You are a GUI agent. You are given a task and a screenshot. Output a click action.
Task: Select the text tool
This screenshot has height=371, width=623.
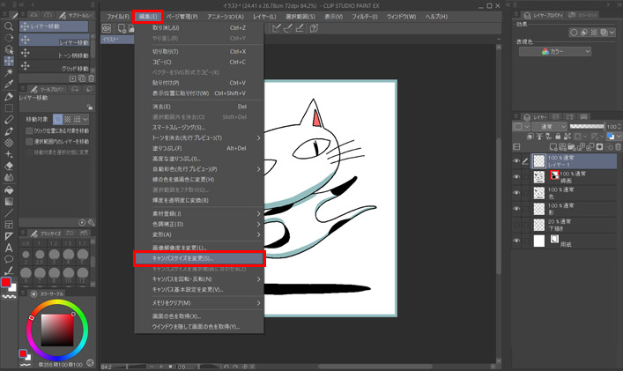(x=8, y=247)
